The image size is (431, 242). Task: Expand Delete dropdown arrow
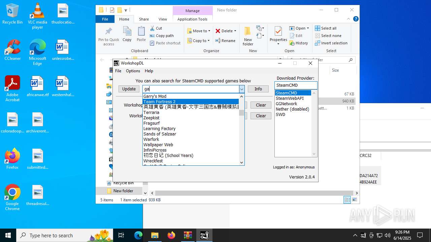tap(235, 31)
